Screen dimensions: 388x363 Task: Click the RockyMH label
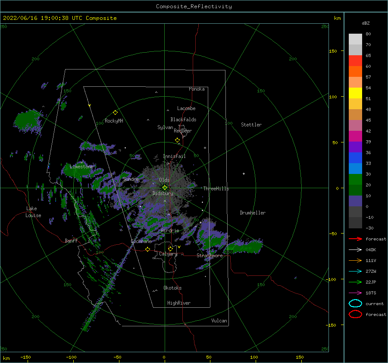coord(114,121)
